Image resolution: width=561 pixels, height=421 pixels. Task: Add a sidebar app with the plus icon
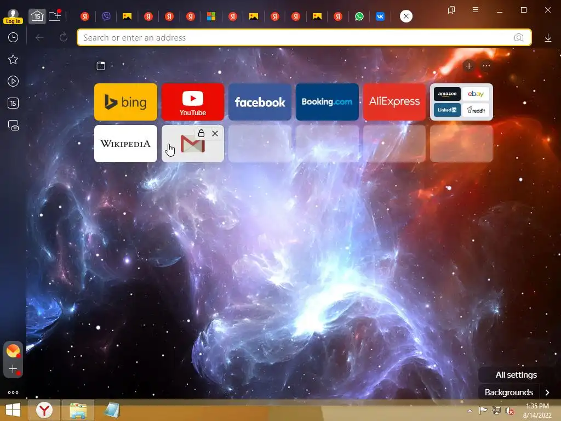(x=13, y=369)
